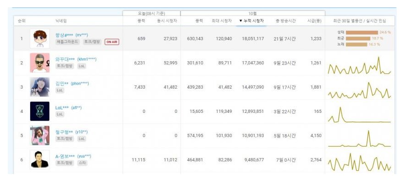Open streamer link A-염보*** (yua***)
400x180 pixels.
73,156
